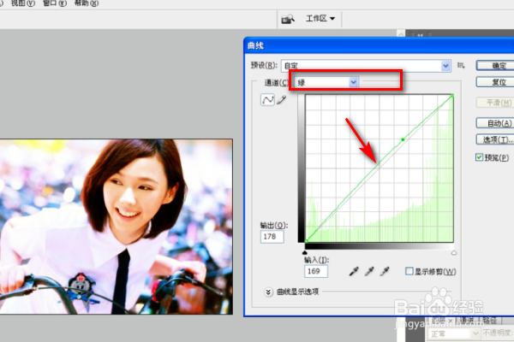Click the 平滑(M) smooth button
Image resolution: width=514 pixels, height=342 pixels.
[495, 103]
